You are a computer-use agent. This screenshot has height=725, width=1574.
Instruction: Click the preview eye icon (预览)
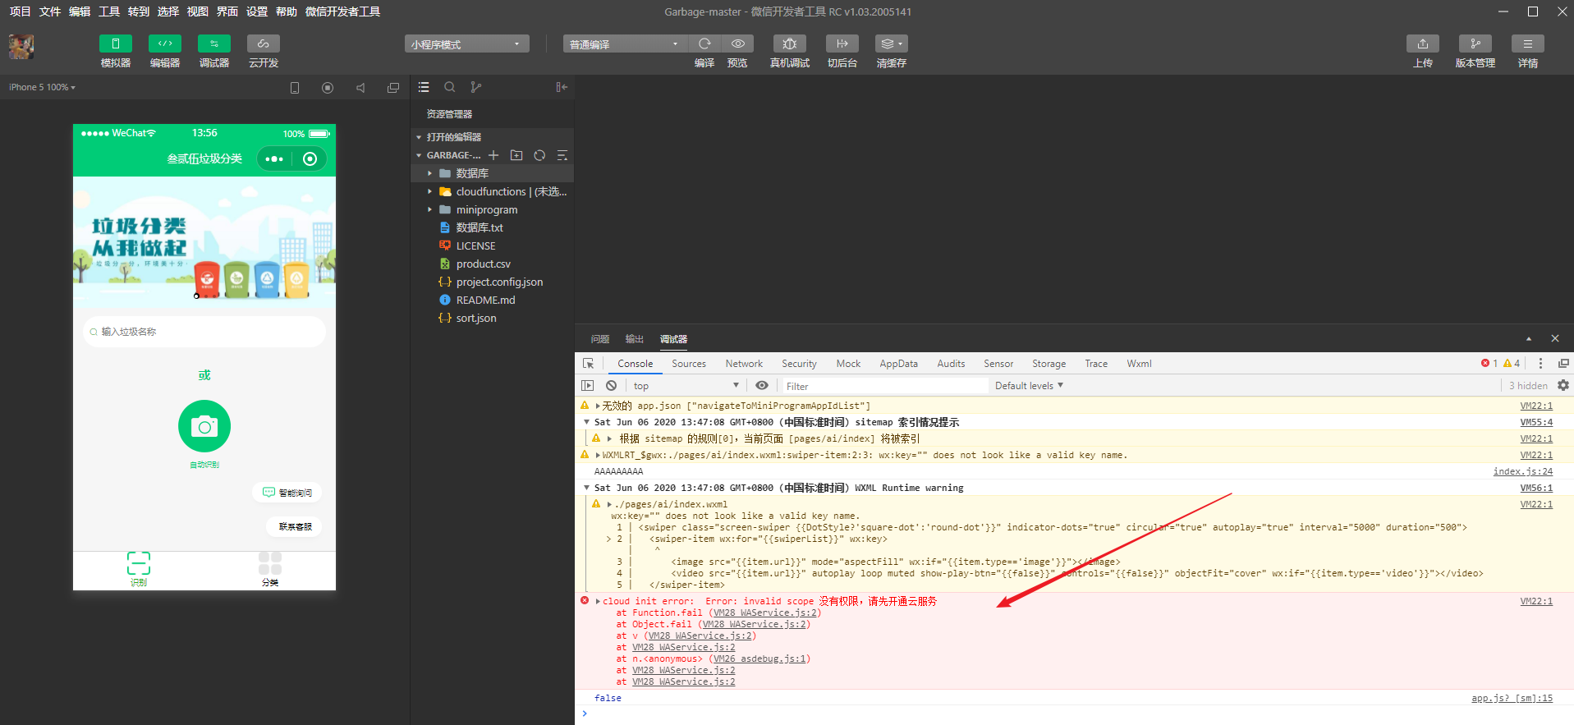click(x=737, y=44)
